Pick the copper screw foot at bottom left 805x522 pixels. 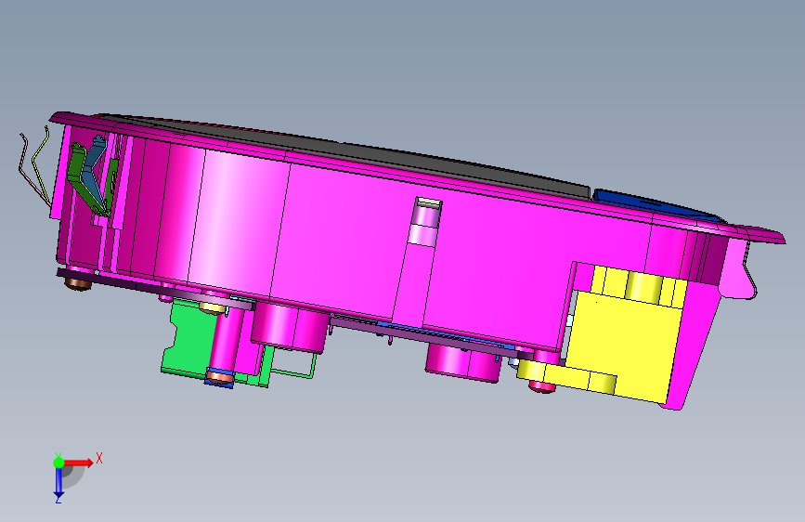(78, 283)
